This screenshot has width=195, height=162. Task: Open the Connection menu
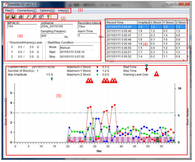[27, 11]
